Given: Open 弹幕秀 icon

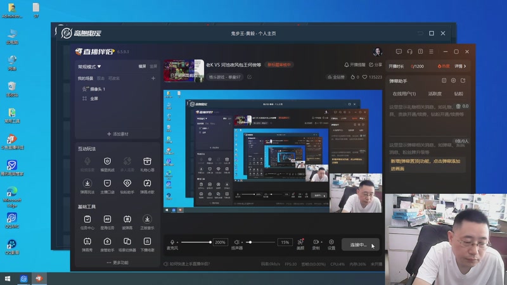Looking at the screenshot, I should coord(87,241).
